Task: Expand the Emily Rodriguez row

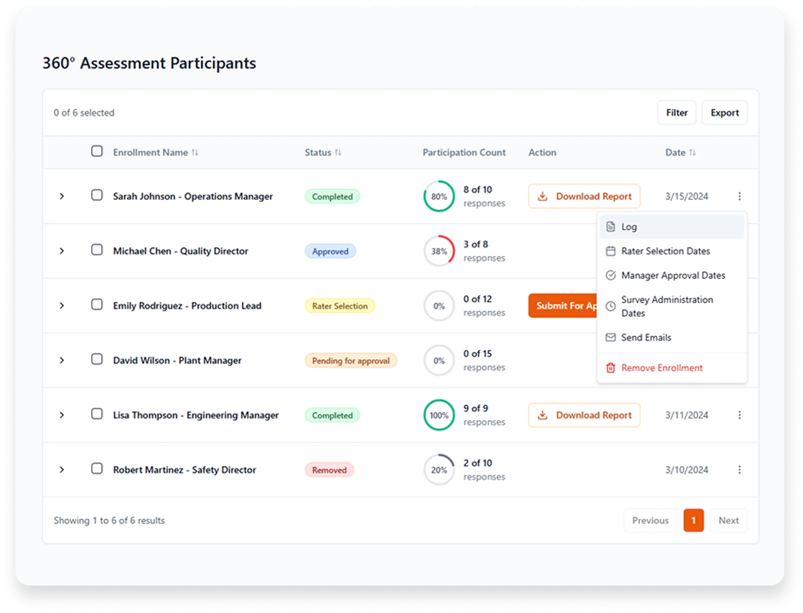Action: pos(62,306)
